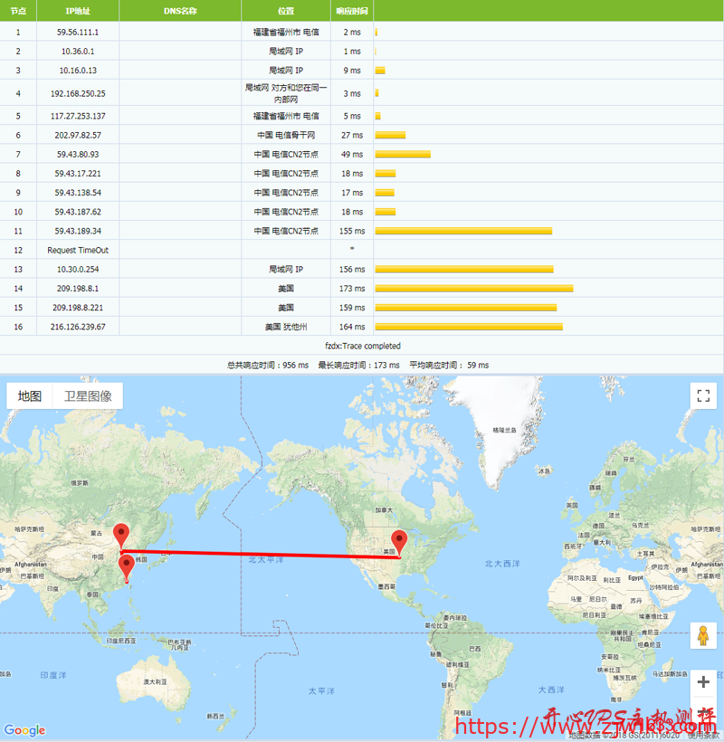The width and height of the screenshot is (724, 742).
Task: Click the 响应时间 column header
Action: tap(352, 11)
